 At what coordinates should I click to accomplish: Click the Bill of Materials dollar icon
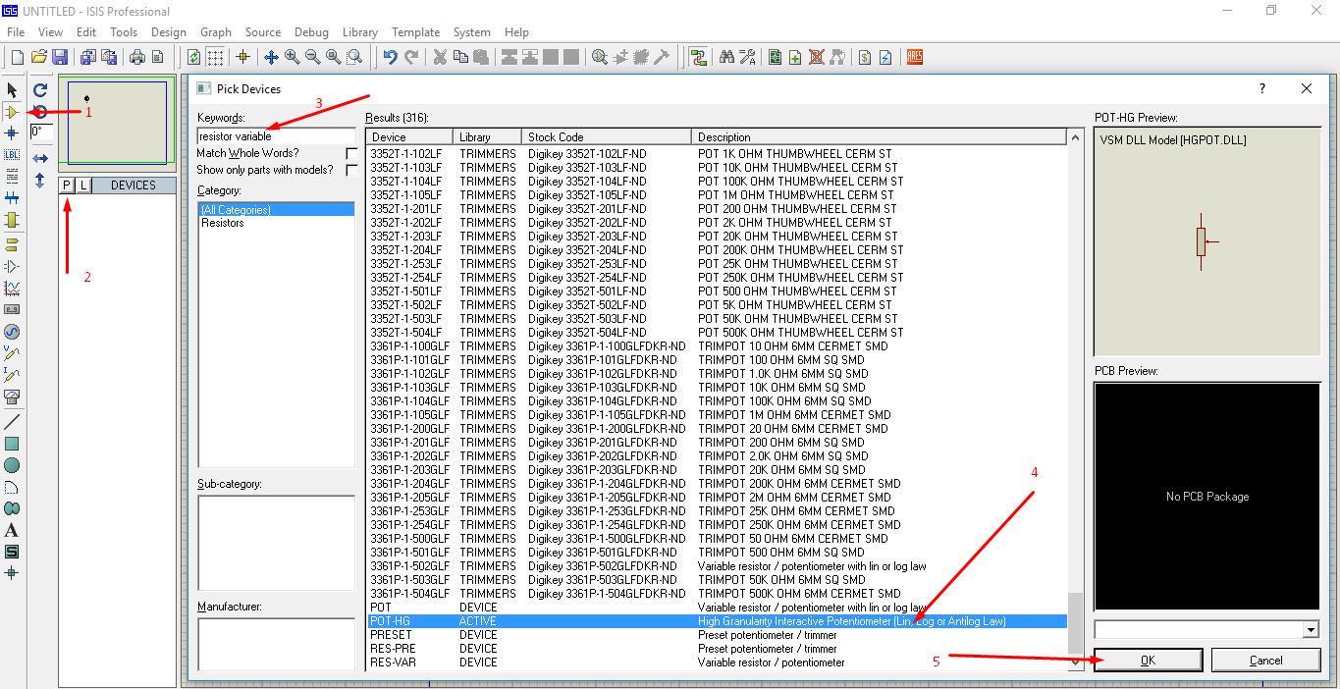tap(864, 57)
